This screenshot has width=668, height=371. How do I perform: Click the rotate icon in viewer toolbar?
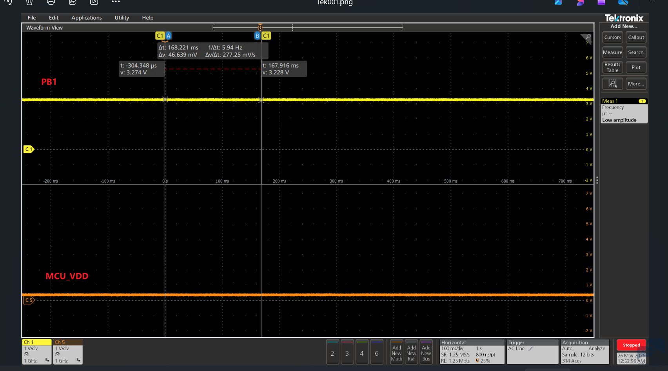(x=8, y=2)
